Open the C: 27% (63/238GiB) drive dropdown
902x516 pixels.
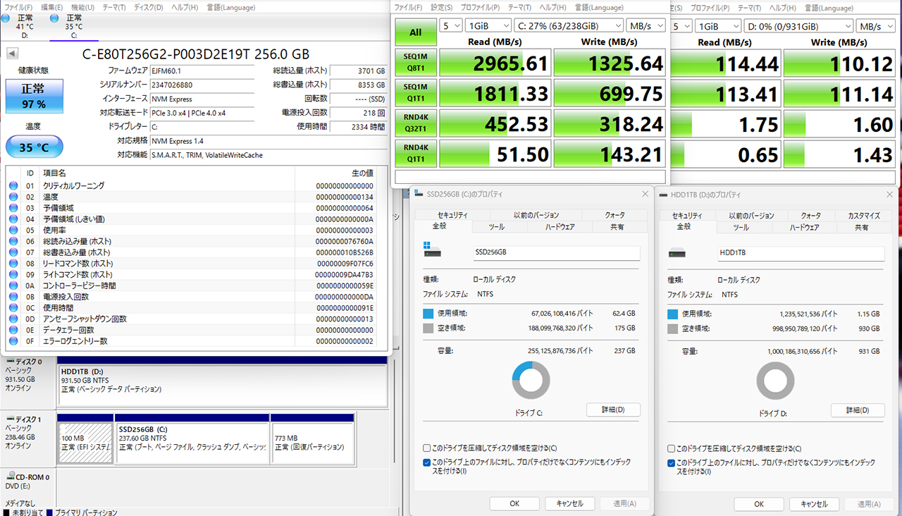[569, 26]
